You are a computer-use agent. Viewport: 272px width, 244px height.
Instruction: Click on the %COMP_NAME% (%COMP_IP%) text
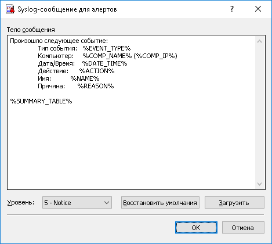[130, 56]
